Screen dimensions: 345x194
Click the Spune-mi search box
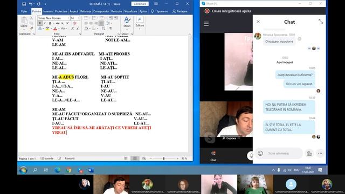click(162, 11)
